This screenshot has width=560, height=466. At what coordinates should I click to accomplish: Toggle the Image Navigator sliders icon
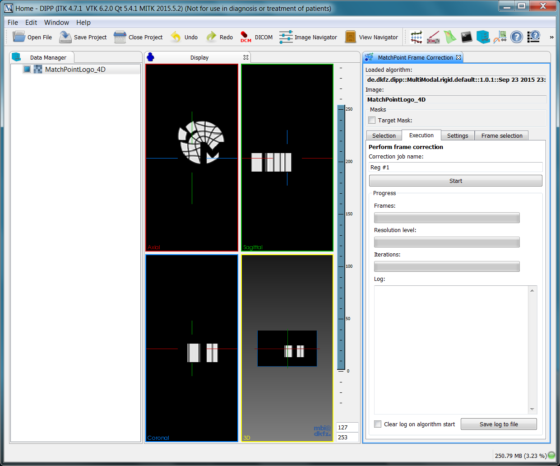pyautogui.click(x=286, y=37)
